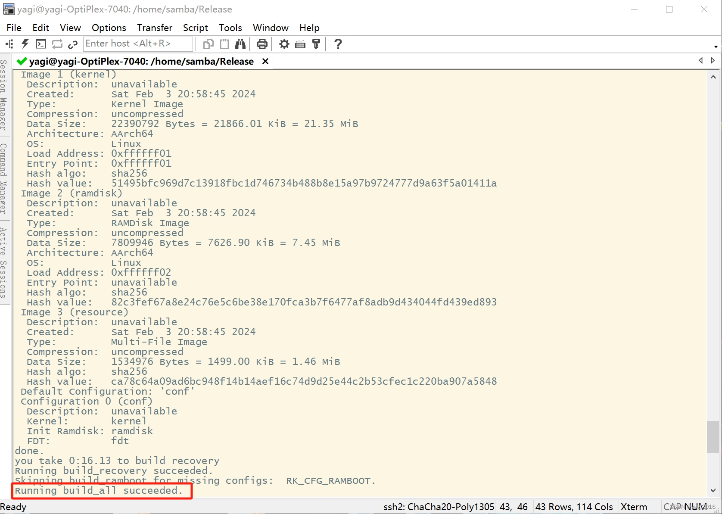Open the Transfer menu
This screenshot has width=722, height=514.
(154, 28)
